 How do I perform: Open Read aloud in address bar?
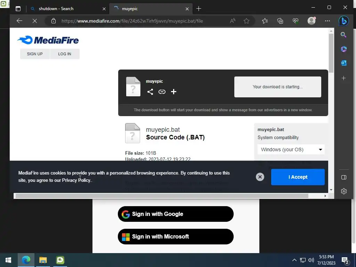(x=233, y=21)
